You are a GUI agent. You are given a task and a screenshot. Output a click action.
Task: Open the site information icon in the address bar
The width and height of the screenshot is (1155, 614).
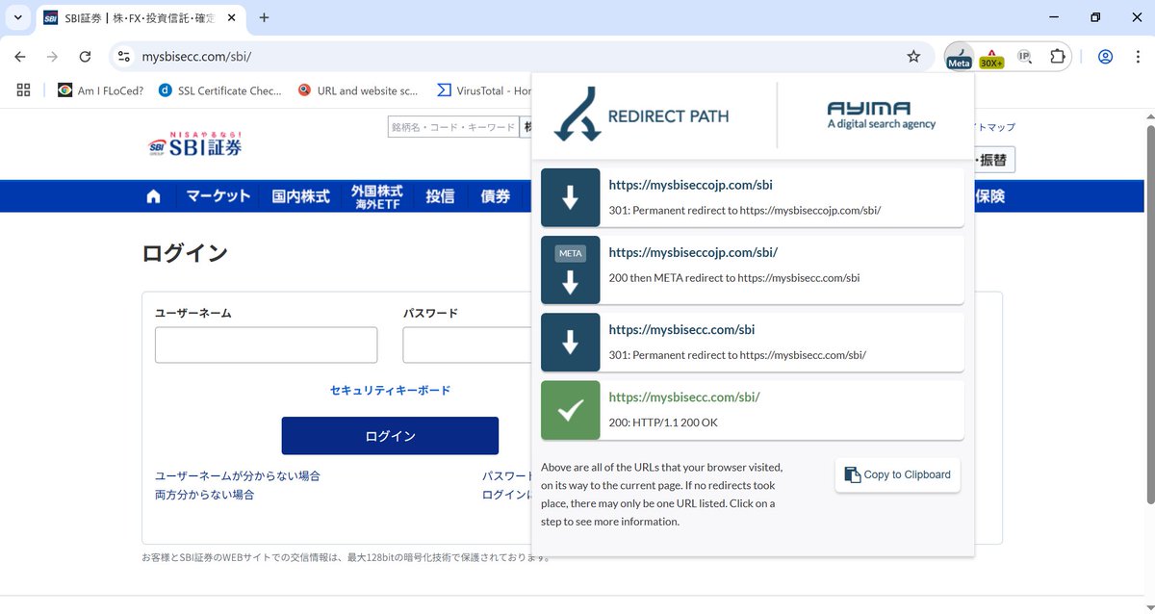(123, 57)
